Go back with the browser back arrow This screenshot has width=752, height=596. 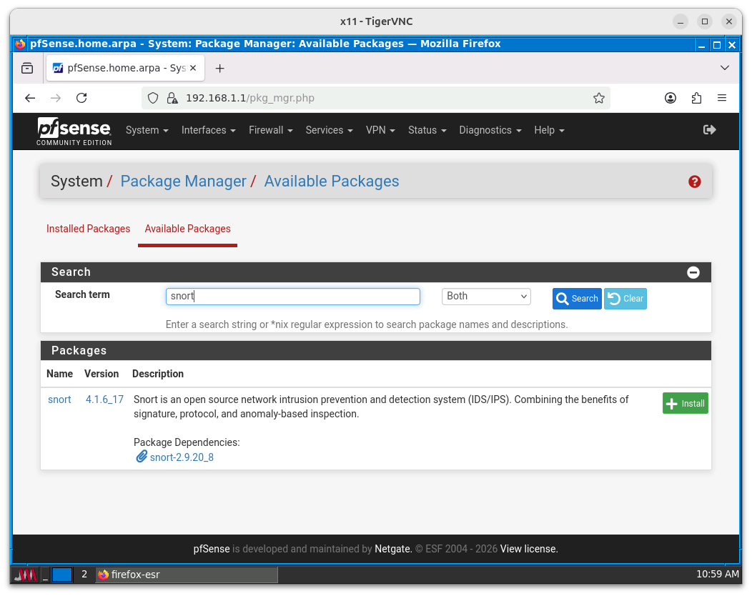30,98
